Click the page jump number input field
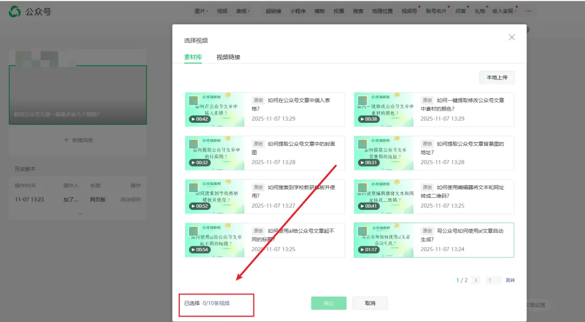The width and height of the screenshot is (585, 322). point(493,280)
